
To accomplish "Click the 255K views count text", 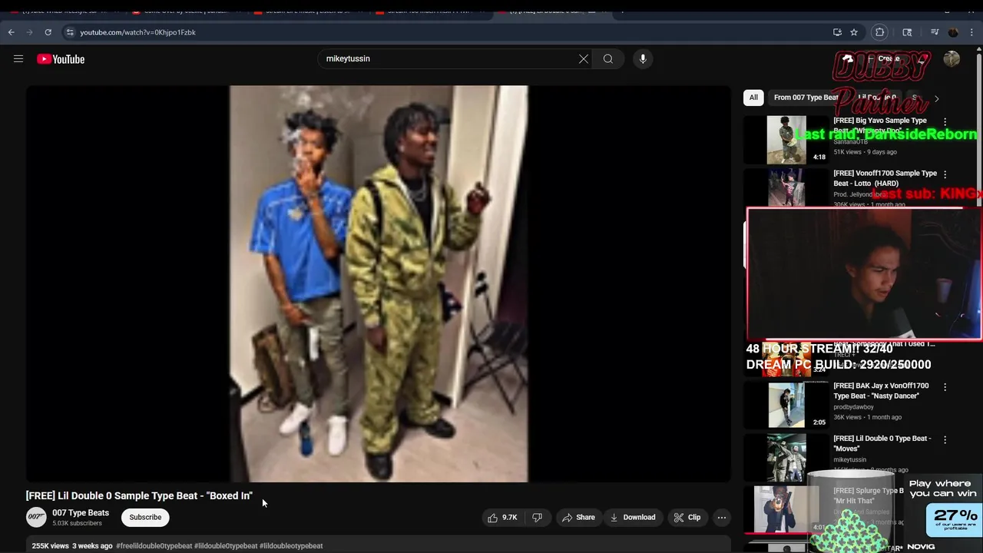I will (51, 546).
